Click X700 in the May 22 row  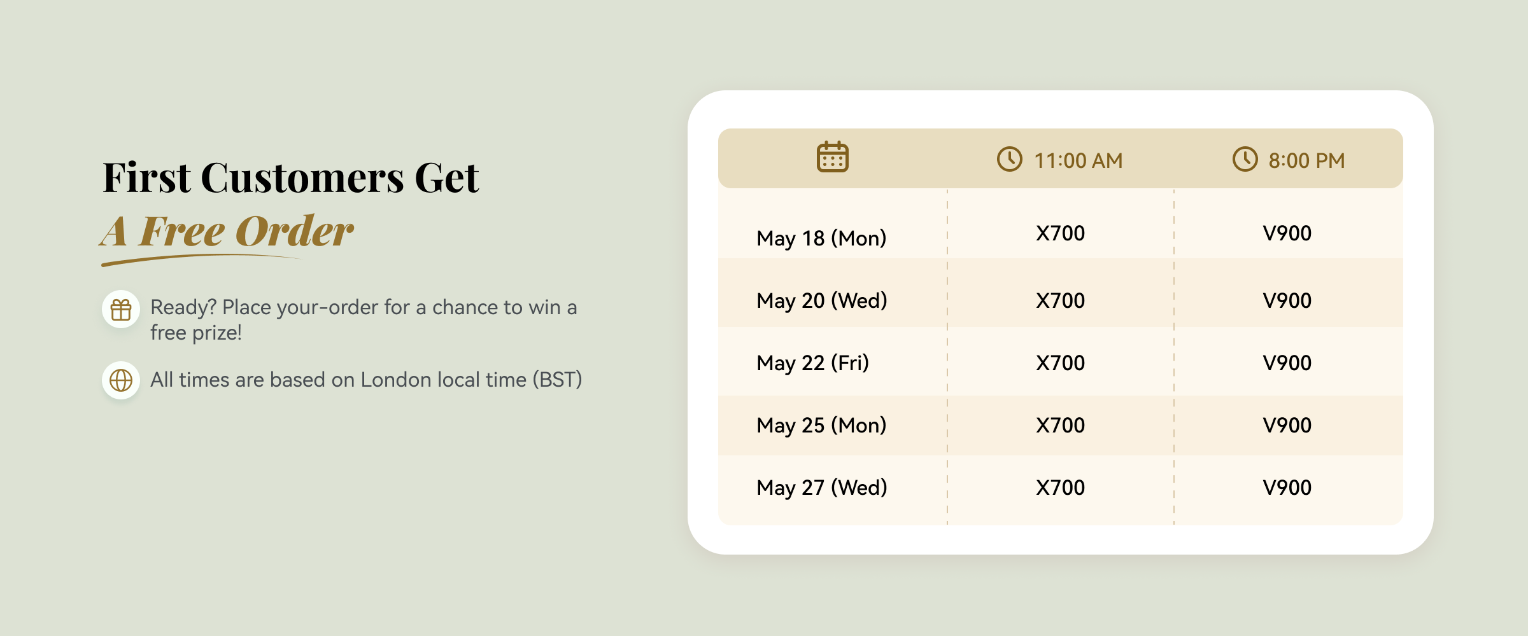(x=1060, y=363)
